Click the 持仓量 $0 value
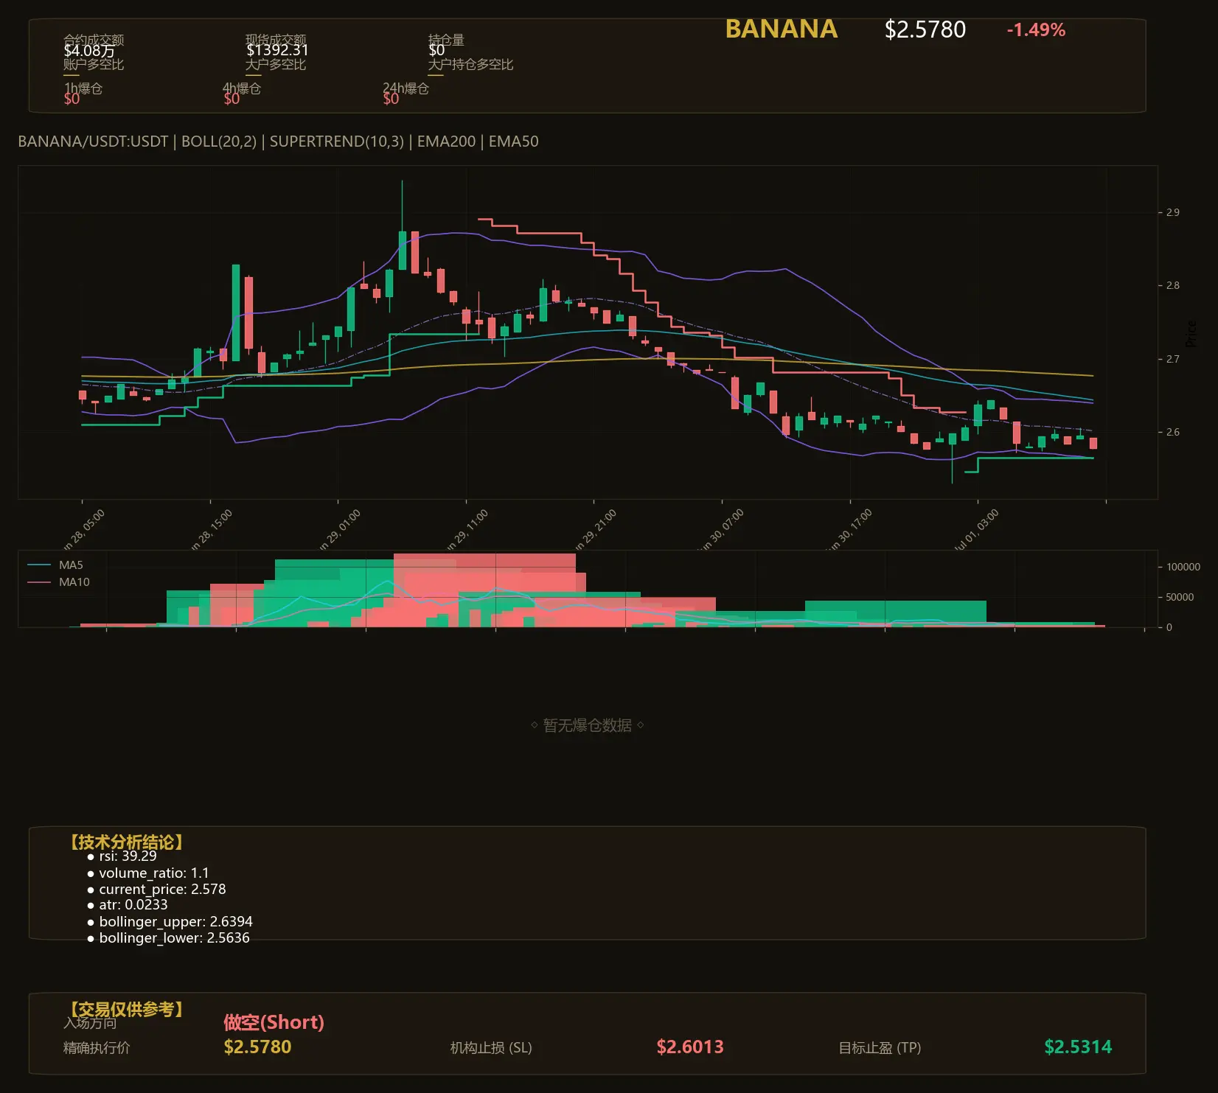This screenshot has height=1093, width=1218. pyautogui.click(x=436, y=50)
